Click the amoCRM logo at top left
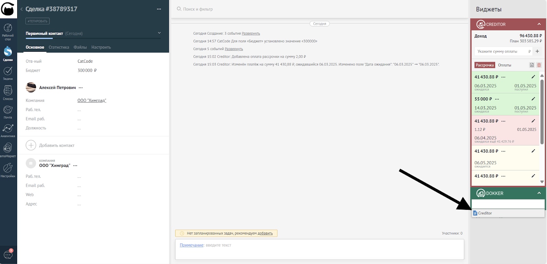547x264 pixels. pos(8,9)
